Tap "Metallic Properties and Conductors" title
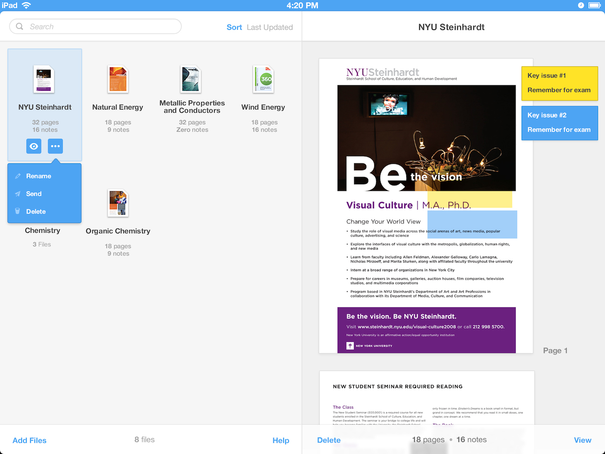Image resolution: width=605 pixels, height=454 pixels. (192, 107)
